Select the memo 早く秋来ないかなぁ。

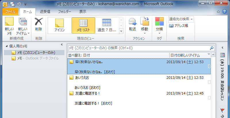tap(139, 66)
